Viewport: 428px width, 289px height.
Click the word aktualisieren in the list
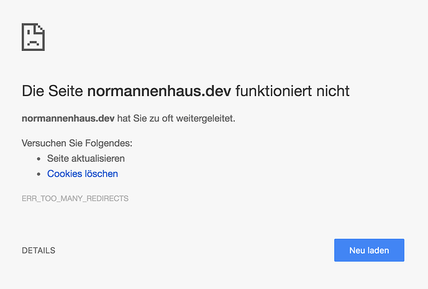click(x=98, y=158)
